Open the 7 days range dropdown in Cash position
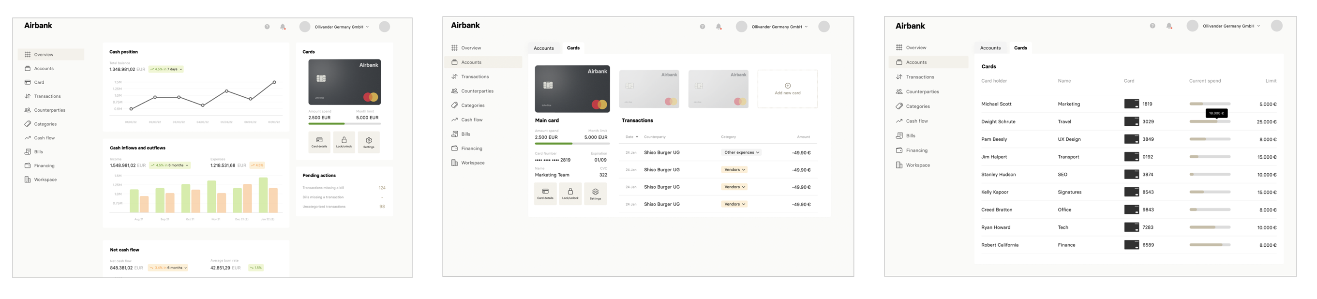Screen dimensions: 1317x299 (166, 70)
